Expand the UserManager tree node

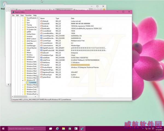[23, 46]
